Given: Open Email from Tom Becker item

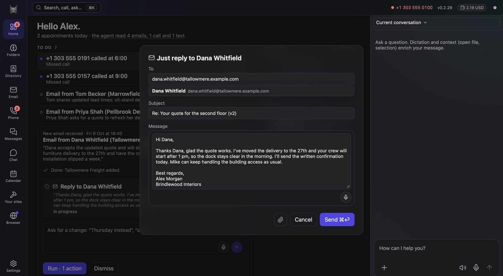Looking at the screenshot, I should (89, 97).
